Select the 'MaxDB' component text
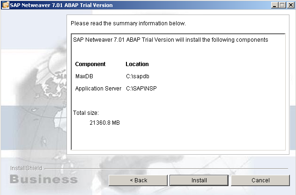Screen dimensions: 296x195 (84, 76)
